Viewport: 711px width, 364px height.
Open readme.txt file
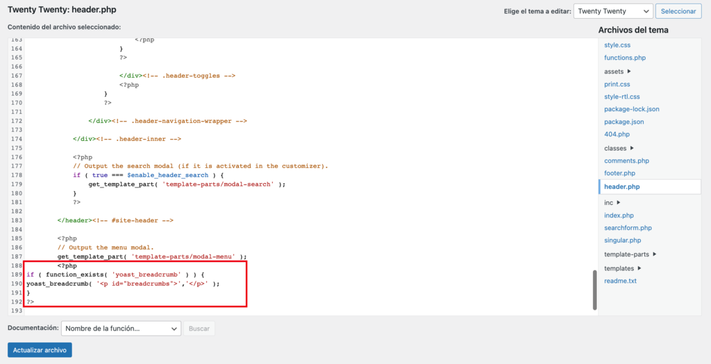coord(620,281)
